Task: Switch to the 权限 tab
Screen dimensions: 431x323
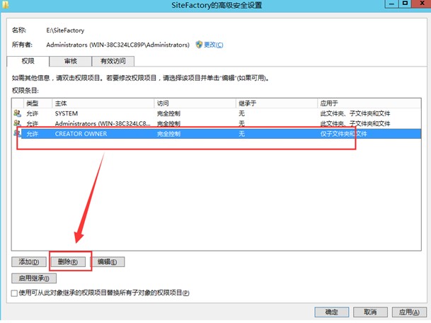Action: point(28,62)
